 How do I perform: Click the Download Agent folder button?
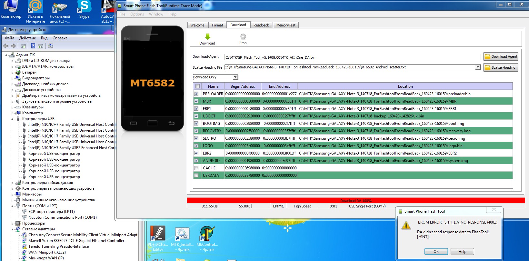point(501,56)
